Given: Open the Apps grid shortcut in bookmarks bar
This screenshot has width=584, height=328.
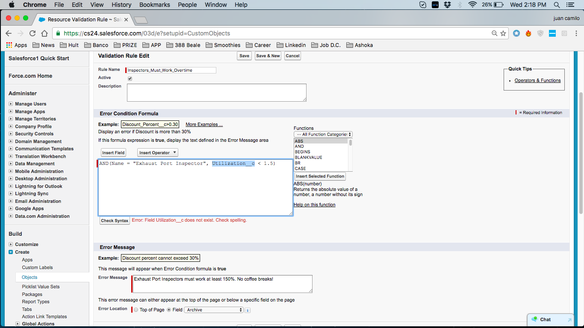Looking at the screenshot, I should [x=17, y=45].
